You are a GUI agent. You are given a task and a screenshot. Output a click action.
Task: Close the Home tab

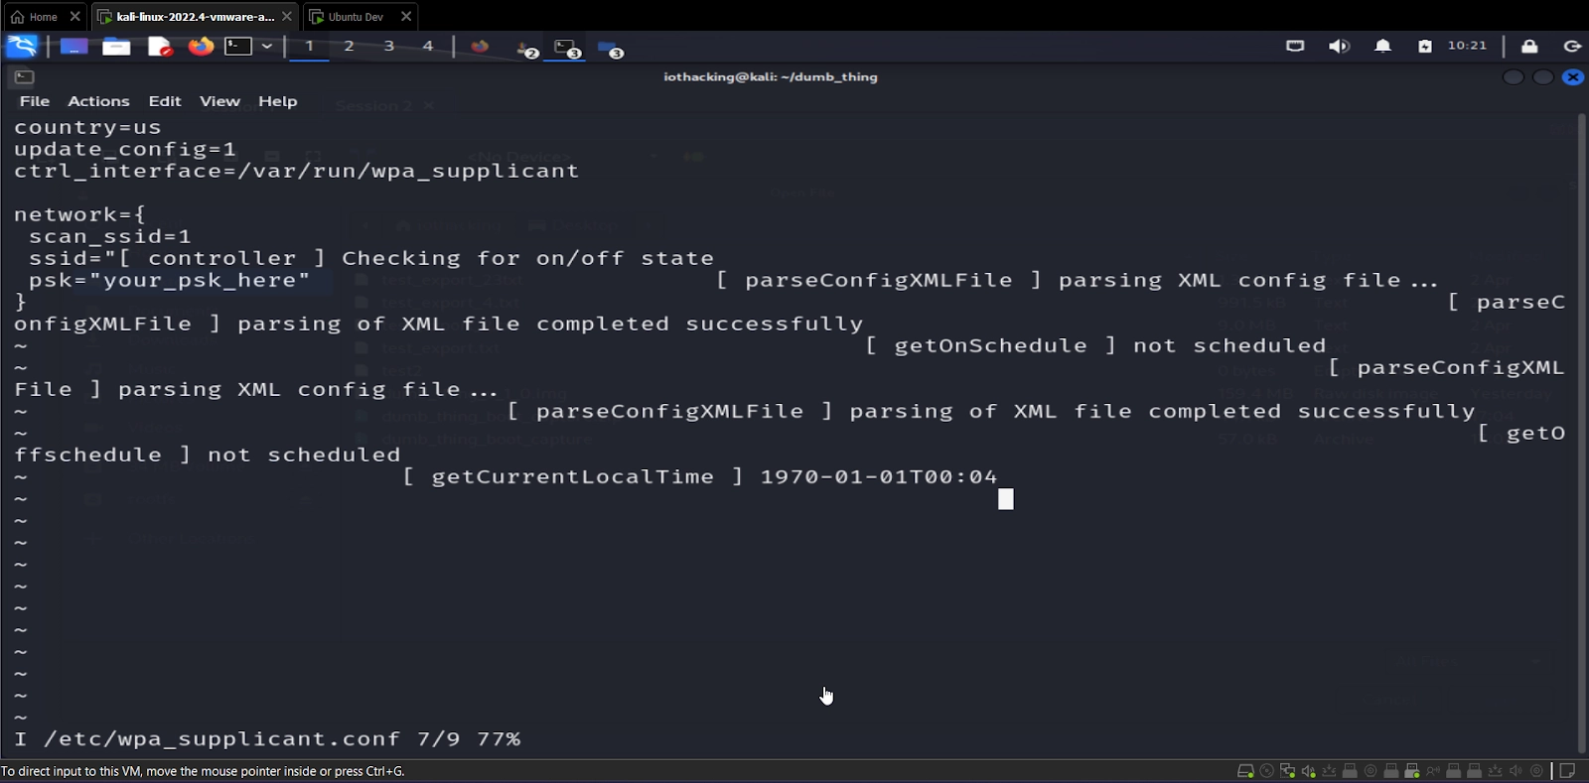point(74,17)
